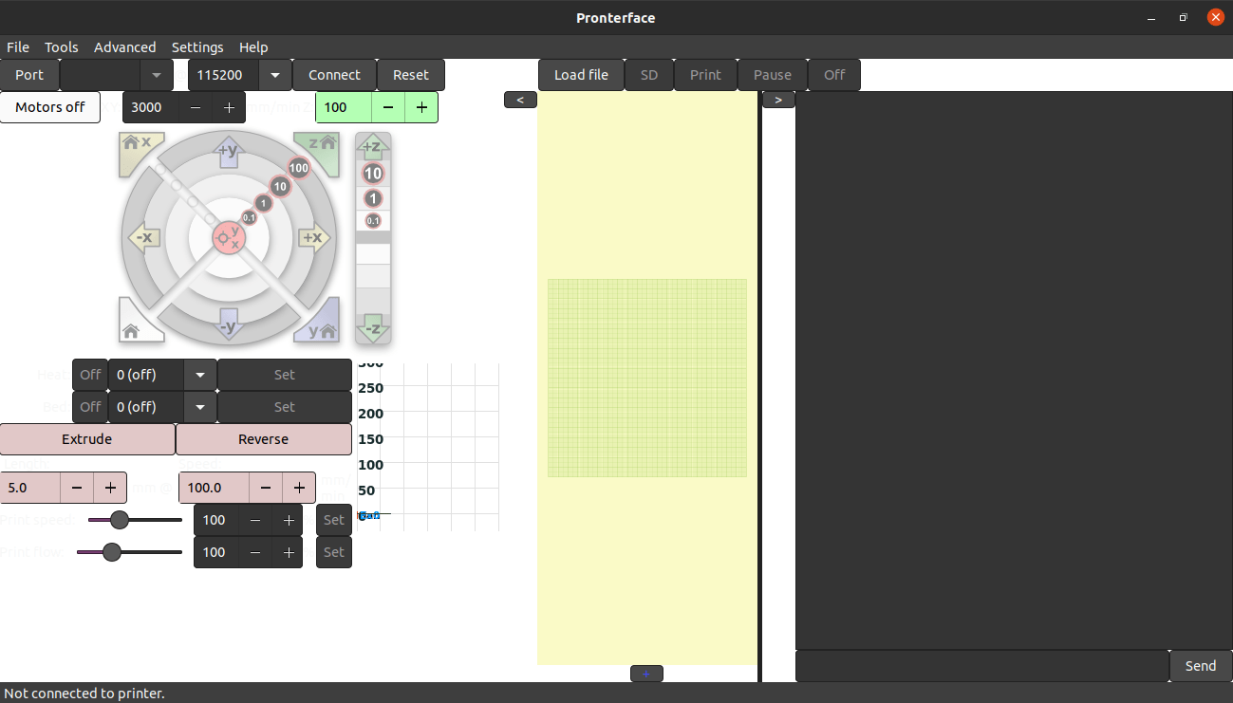Increase print speed value with plus

[x=289, y=520]
